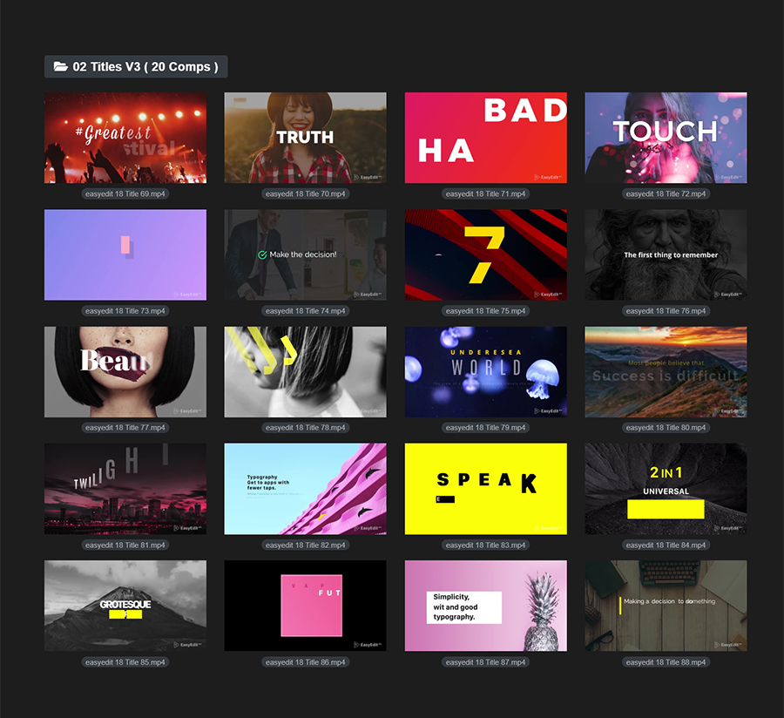Click the green checkmark in Make the decision
Image resolution: width=784 pixels, height=718 pixels.
pos(262,255)
